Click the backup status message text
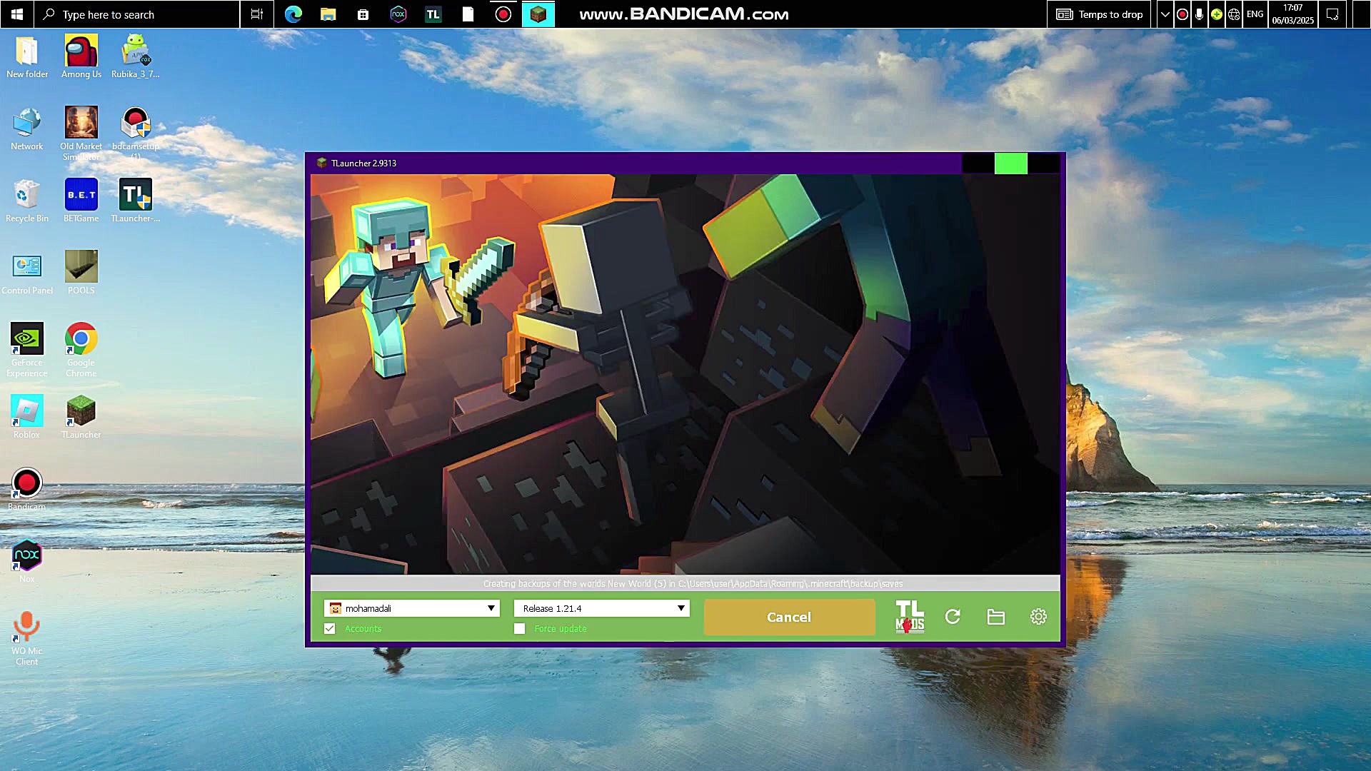Screen dimensions: 1371x771 coord(693,584)
